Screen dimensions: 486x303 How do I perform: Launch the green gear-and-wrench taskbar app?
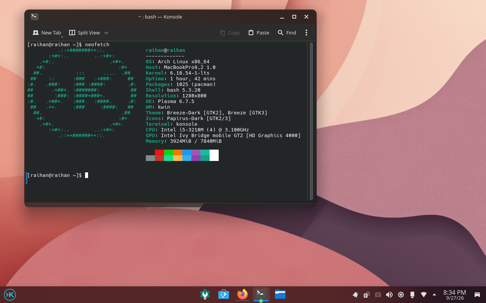click(205, 294)
